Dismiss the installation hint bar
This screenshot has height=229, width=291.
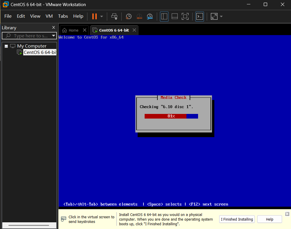287,214
